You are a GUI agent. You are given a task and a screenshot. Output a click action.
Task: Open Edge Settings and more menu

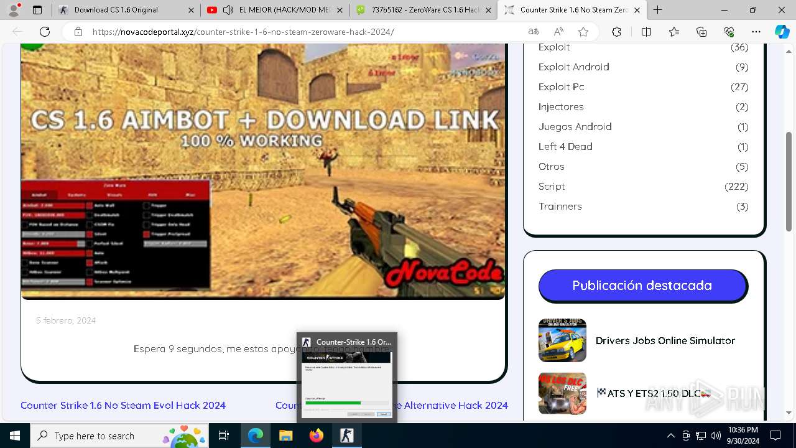pos(756,32)
